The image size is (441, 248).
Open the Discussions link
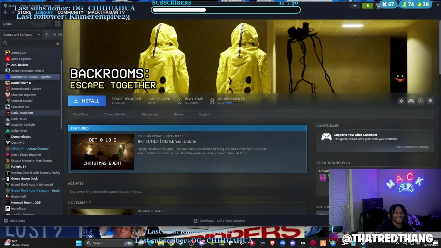[x=150, y=114]
